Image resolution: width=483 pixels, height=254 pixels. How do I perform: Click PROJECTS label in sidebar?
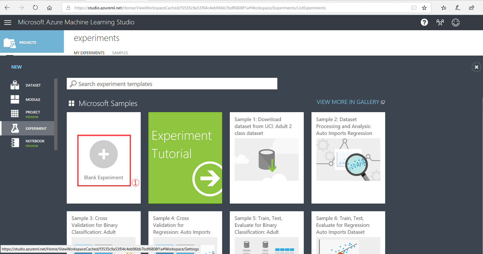point(28,43)
